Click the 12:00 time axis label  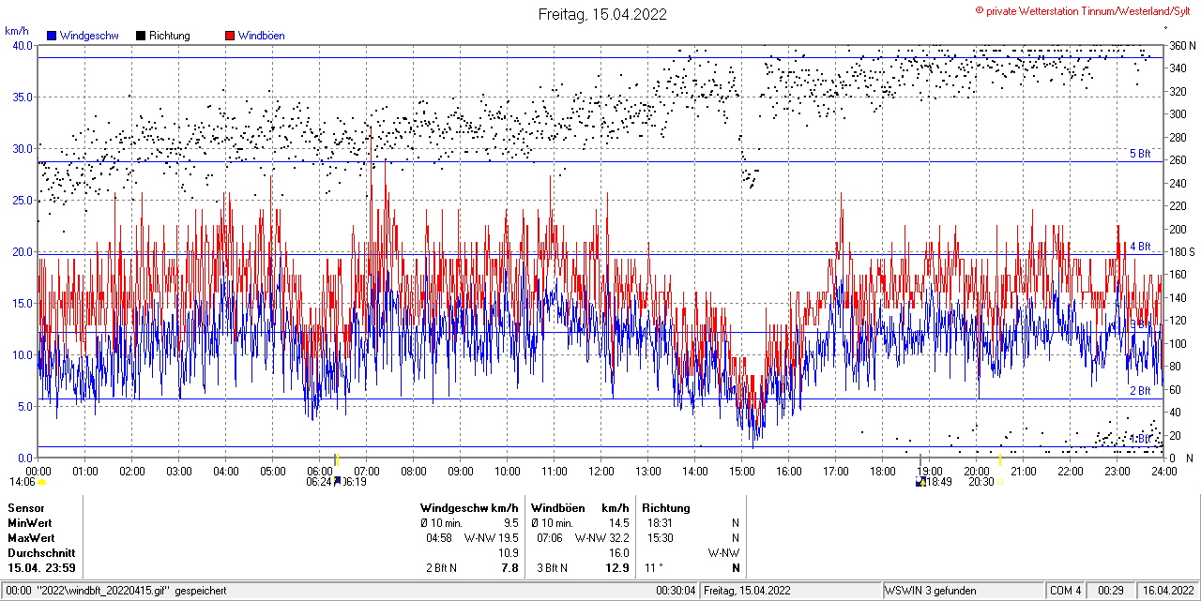tap(601, 471)
